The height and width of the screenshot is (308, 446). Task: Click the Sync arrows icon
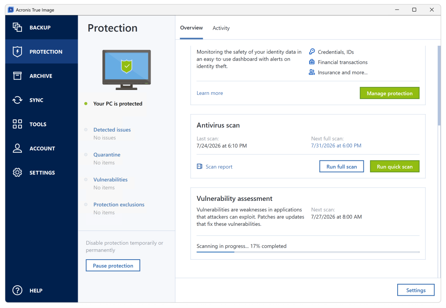pyautogui.click(x=17, y=100)
